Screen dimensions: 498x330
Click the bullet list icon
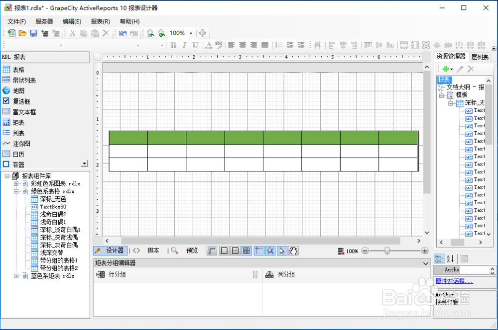point(279,45)
